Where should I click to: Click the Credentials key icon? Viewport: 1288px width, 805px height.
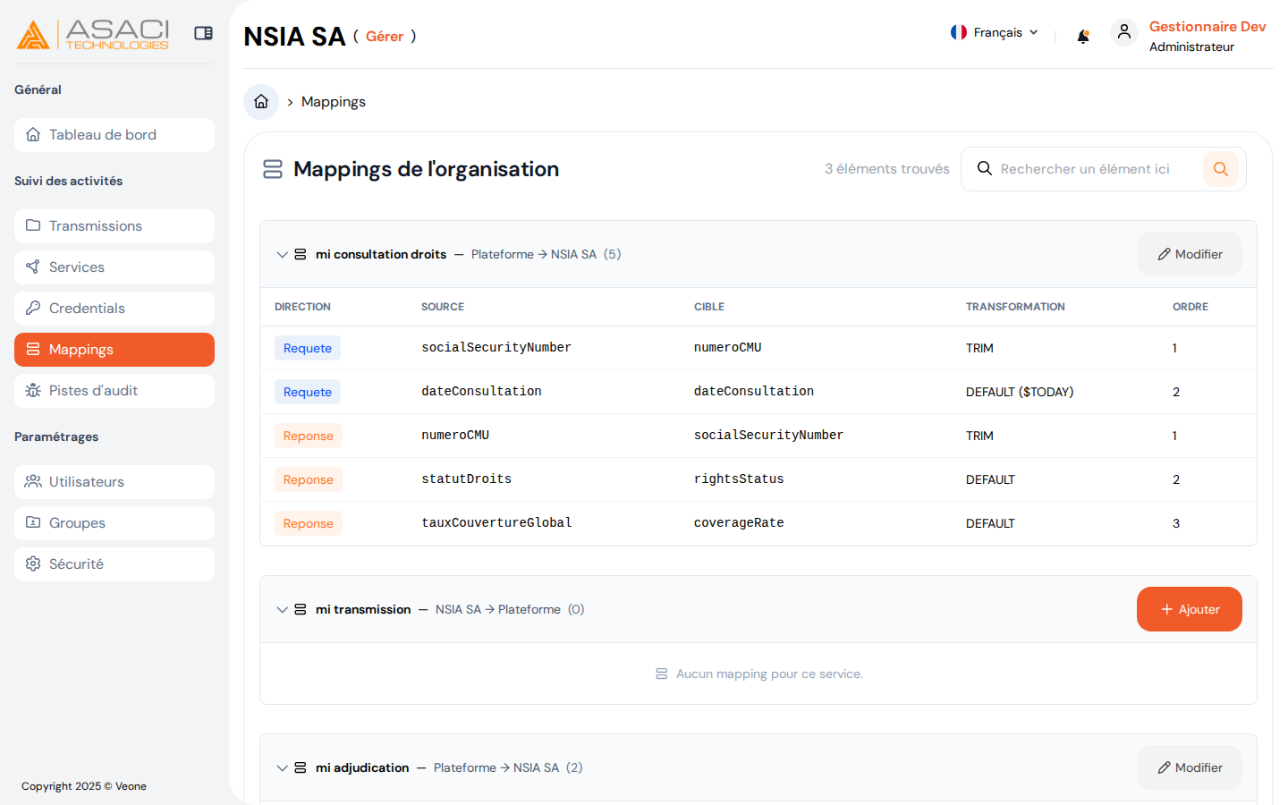pyautogui.click(x=33, y=308)
